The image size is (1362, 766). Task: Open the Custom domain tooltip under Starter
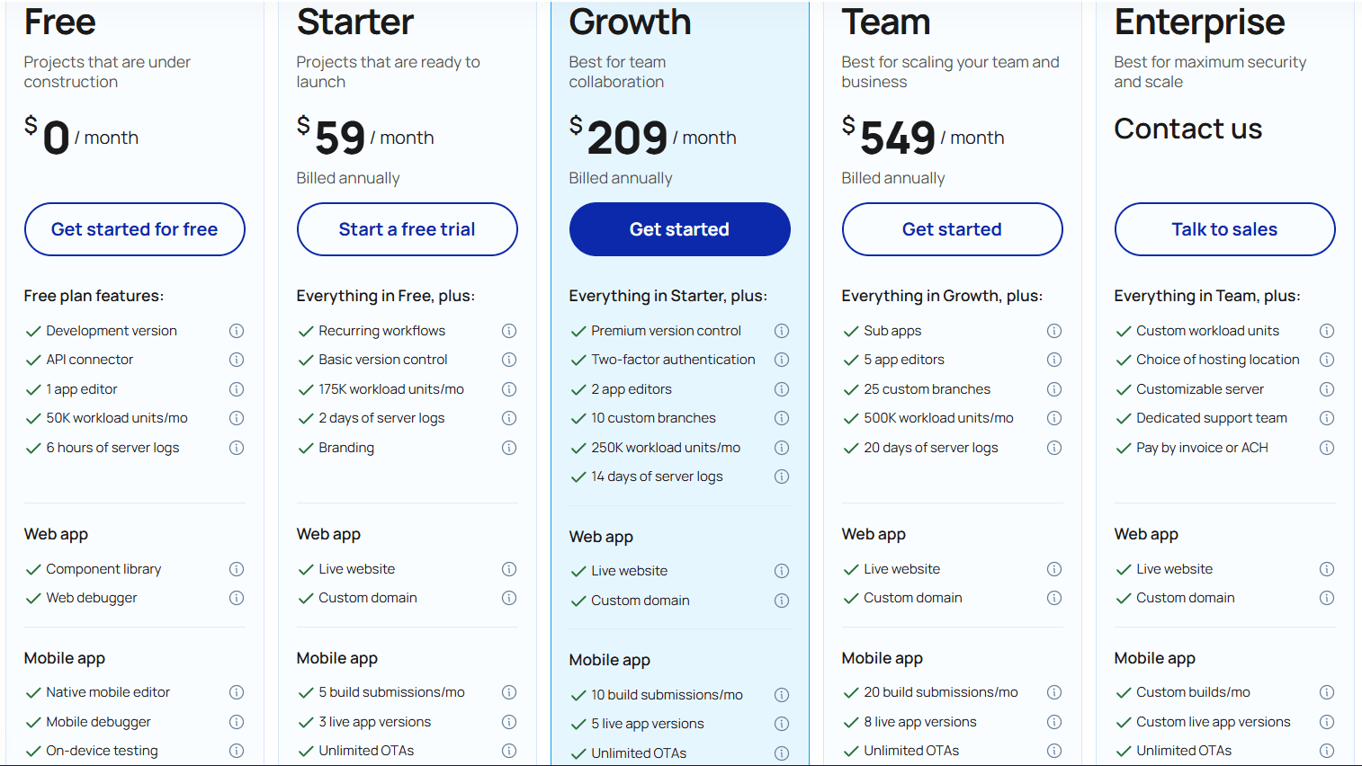(x=509, y=598)
